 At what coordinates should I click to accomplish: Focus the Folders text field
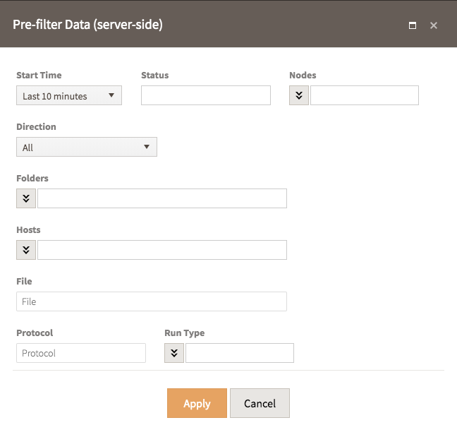click(x=162, y=198)
